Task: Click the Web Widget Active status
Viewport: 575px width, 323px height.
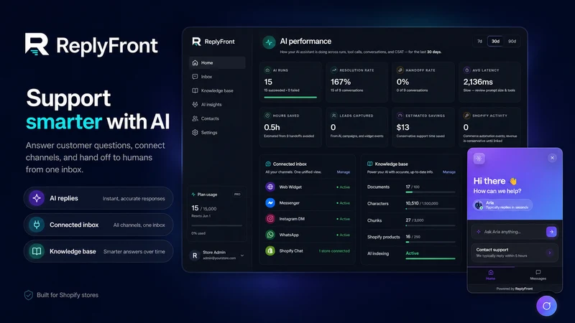Action: pos(344,187)
